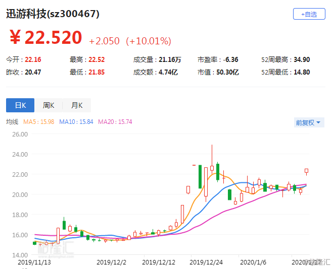This screenshot has width=334, height=269.
Task: Click the 市盈率 value -6.36
Action: [x=230, y=59]
